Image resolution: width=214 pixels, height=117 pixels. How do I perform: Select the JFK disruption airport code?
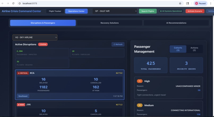[x=28, y=105]
